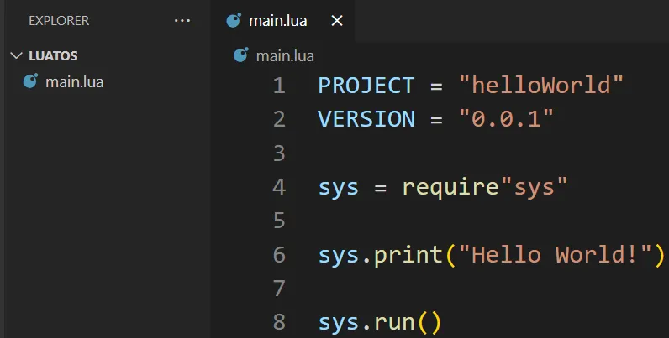Collapse the LUATOS folder chevron
The image size is (669, 338).
pyautogui.click(x=16, y=56)
